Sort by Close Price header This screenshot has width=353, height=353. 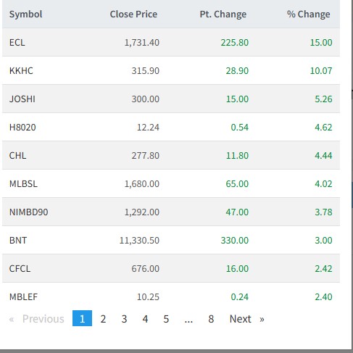point(133,14)
